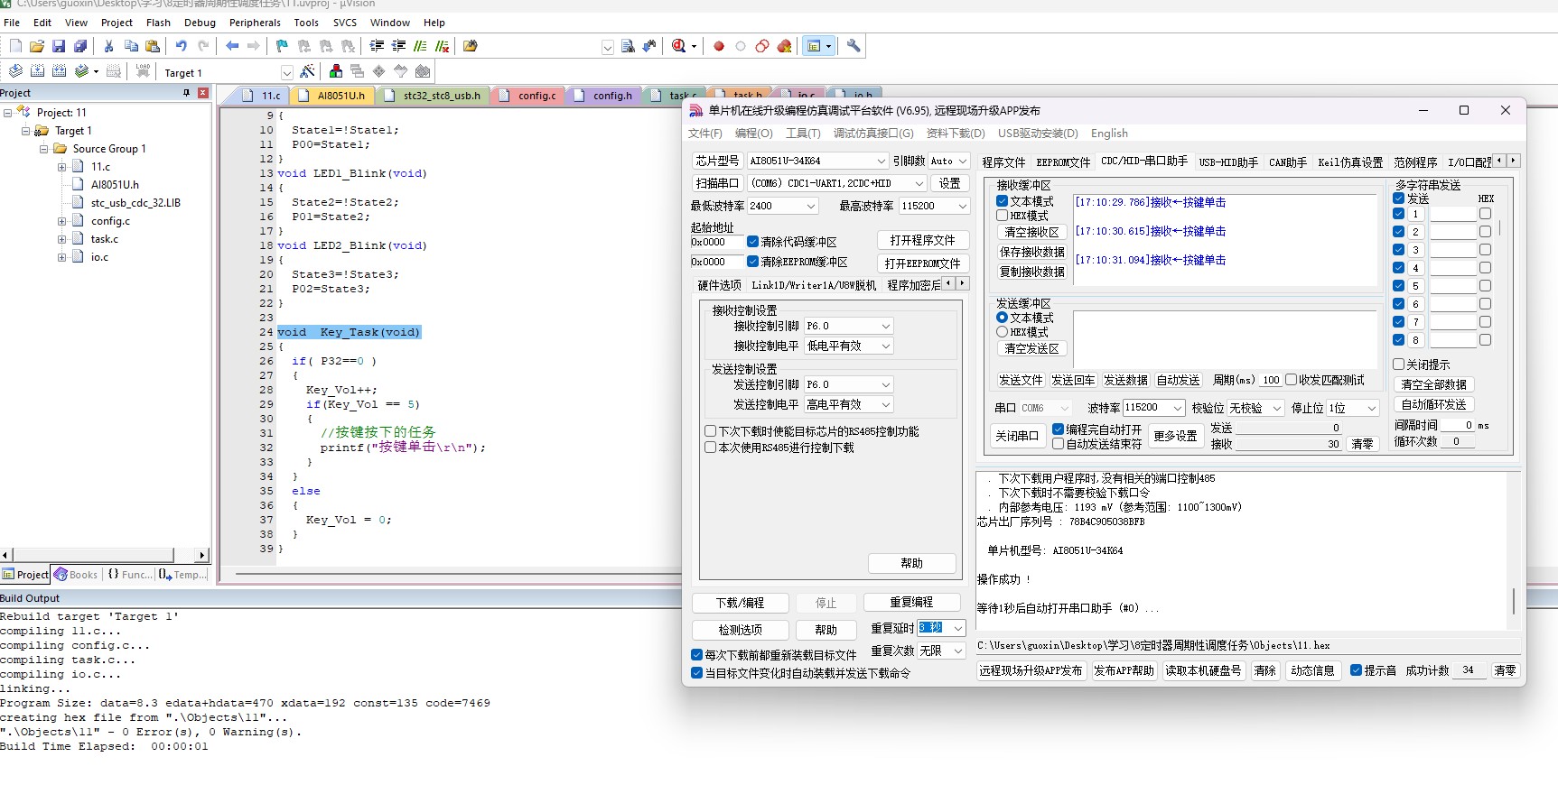The width and height of the screenshot is (1558, 794).
Task: Navigate backwards with the blue arrow
Action: click(232, 46)
